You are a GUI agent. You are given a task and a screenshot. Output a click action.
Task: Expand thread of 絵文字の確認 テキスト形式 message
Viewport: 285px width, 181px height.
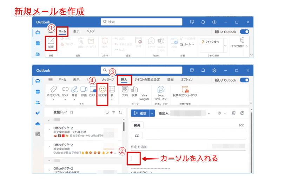pyautogui.click(x=49, y=130)
